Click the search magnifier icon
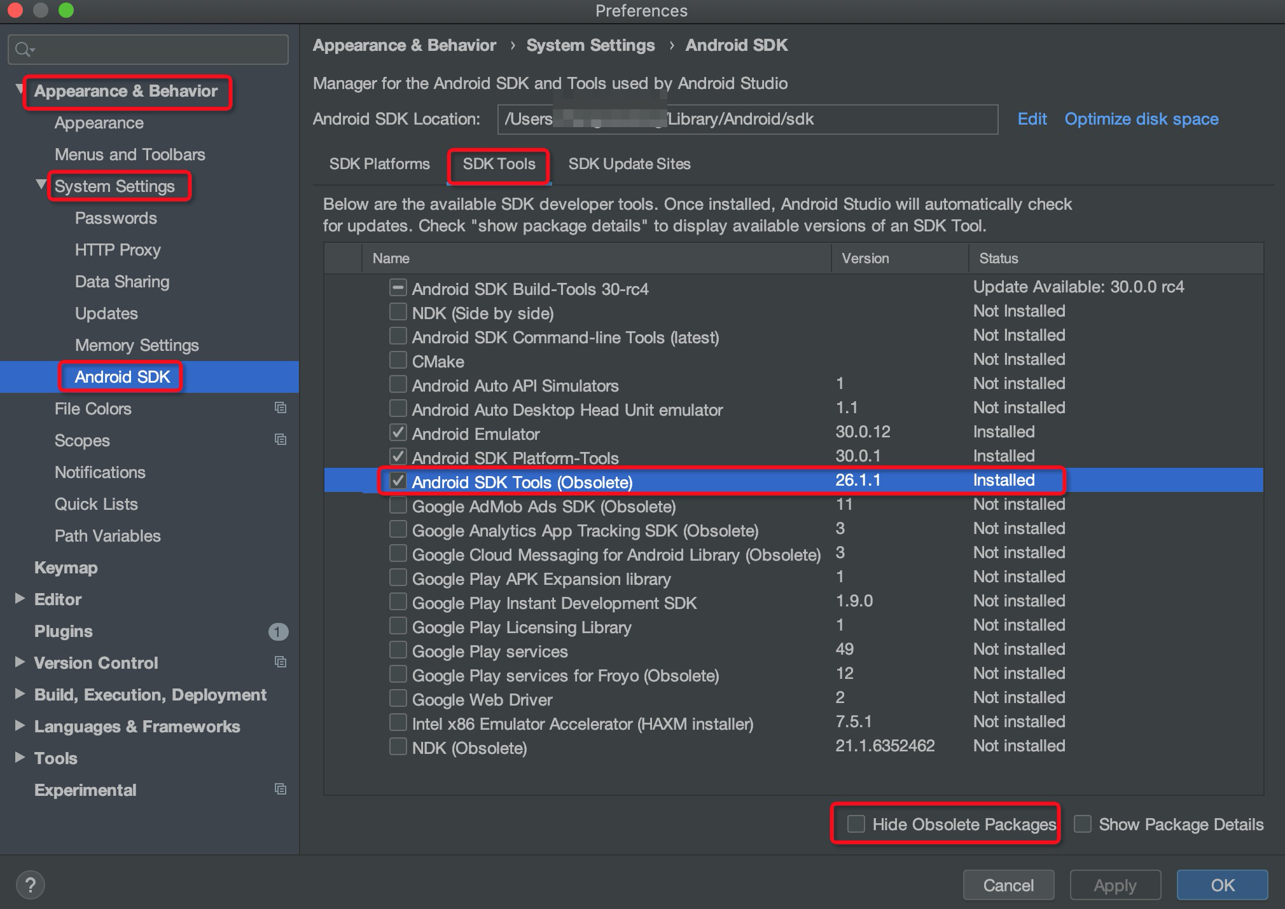1285x909 pixels. (23, 50)
